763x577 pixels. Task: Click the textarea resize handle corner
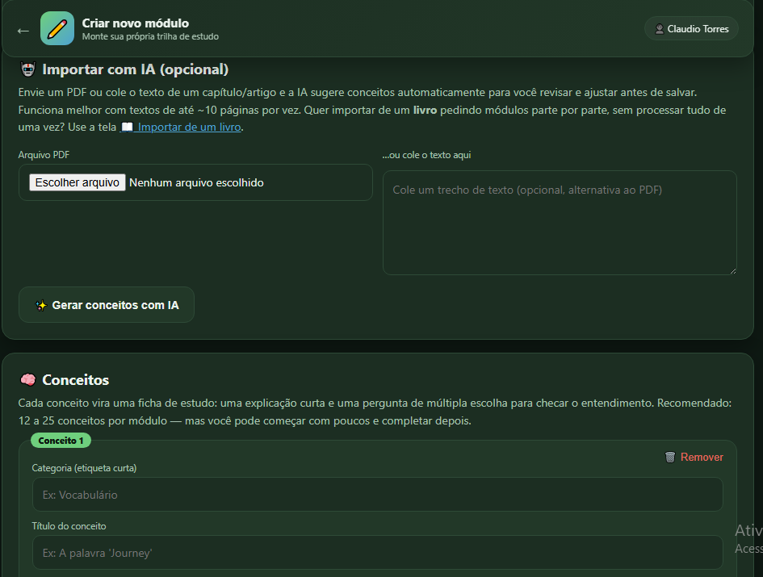coord(733,271)
